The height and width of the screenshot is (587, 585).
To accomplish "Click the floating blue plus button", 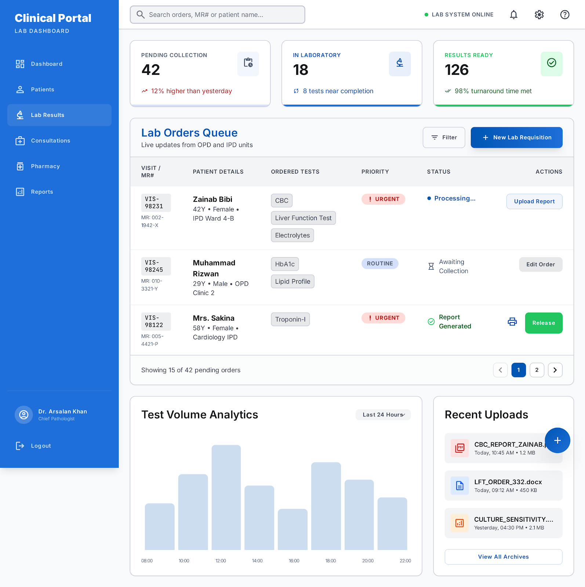I will click(557, 440).
